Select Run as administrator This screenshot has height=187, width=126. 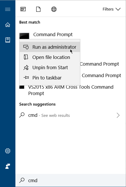click(x=50, y=47)
